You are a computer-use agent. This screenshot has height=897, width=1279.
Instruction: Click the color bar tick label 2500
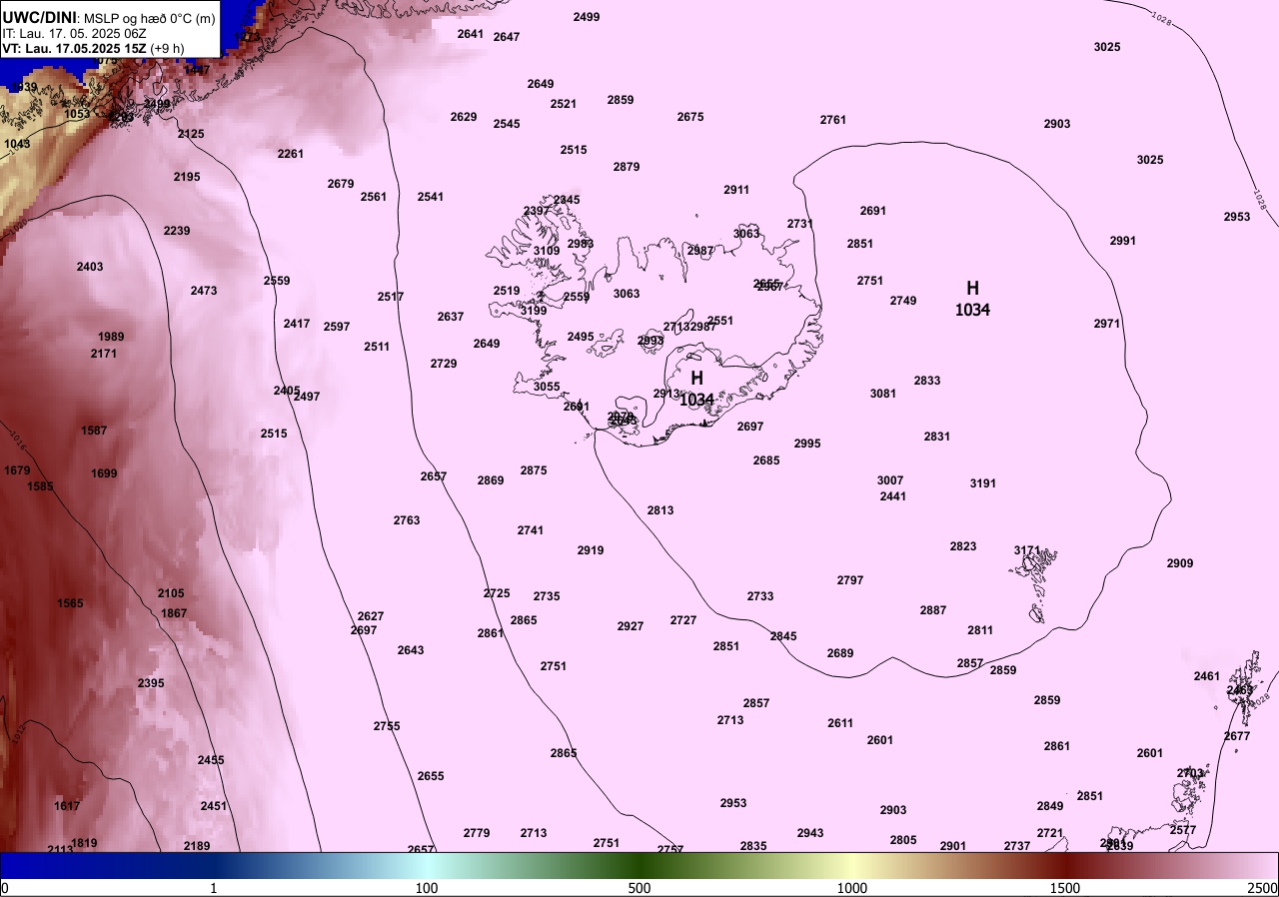click(x=1263, y=888)
